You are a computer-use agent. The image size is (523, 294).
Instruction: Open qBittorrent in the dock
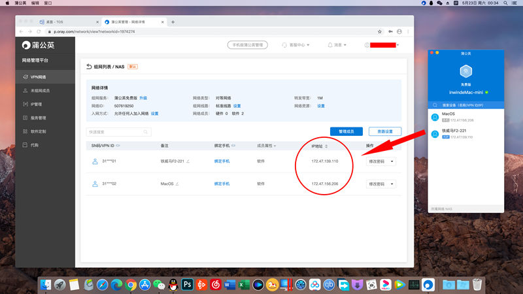[x=329, y=285]
